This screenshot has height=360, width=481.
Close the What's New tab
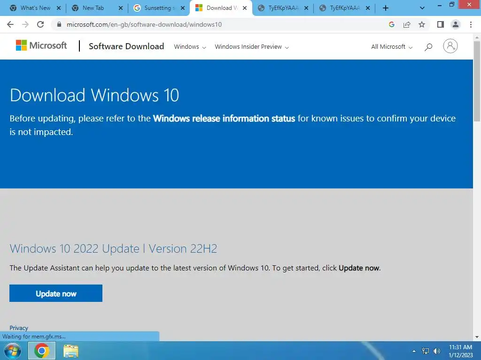(x=59, y=8)
